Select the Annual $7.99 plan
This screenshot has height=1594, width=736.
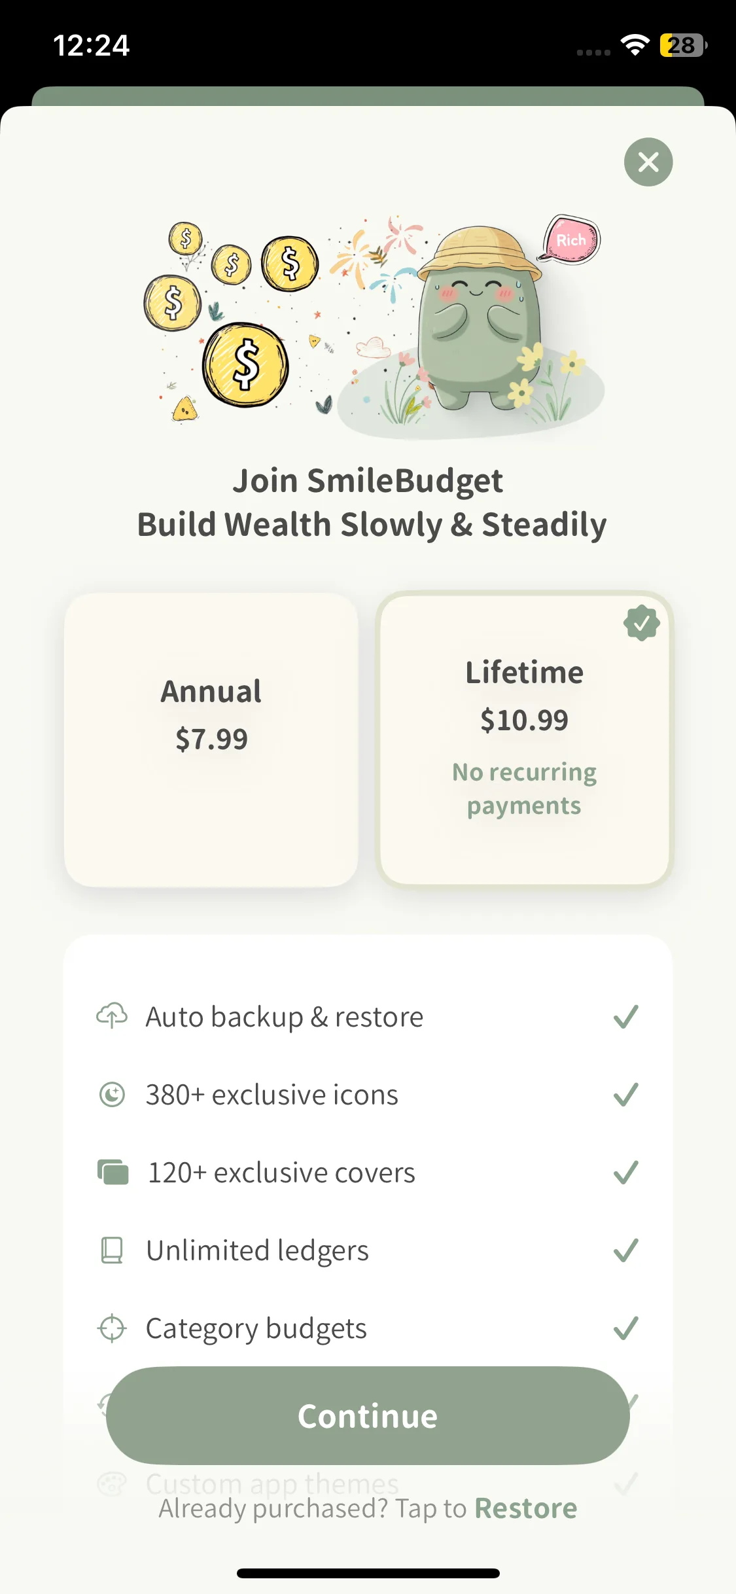[x=211, y=739]
